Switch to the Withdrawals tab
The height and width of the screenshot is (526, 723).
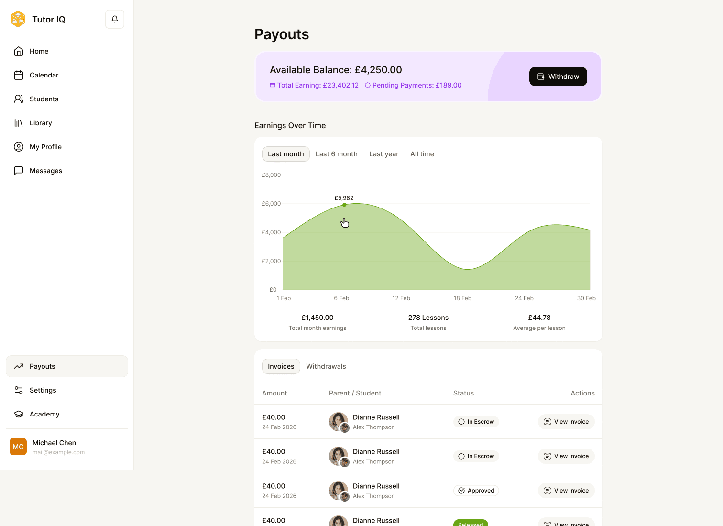pos(326,366)
